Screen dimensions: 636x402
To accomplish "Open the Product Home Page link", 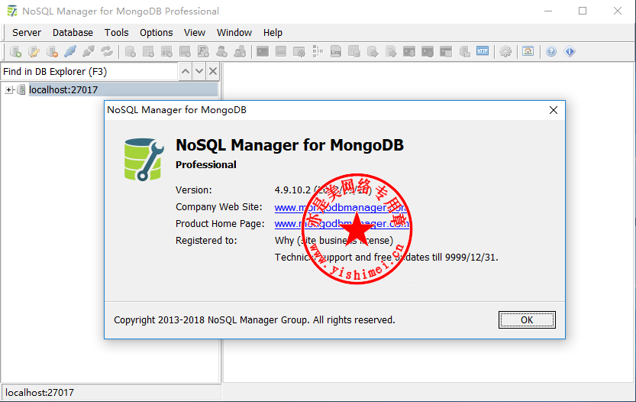I will coord(341,224).
